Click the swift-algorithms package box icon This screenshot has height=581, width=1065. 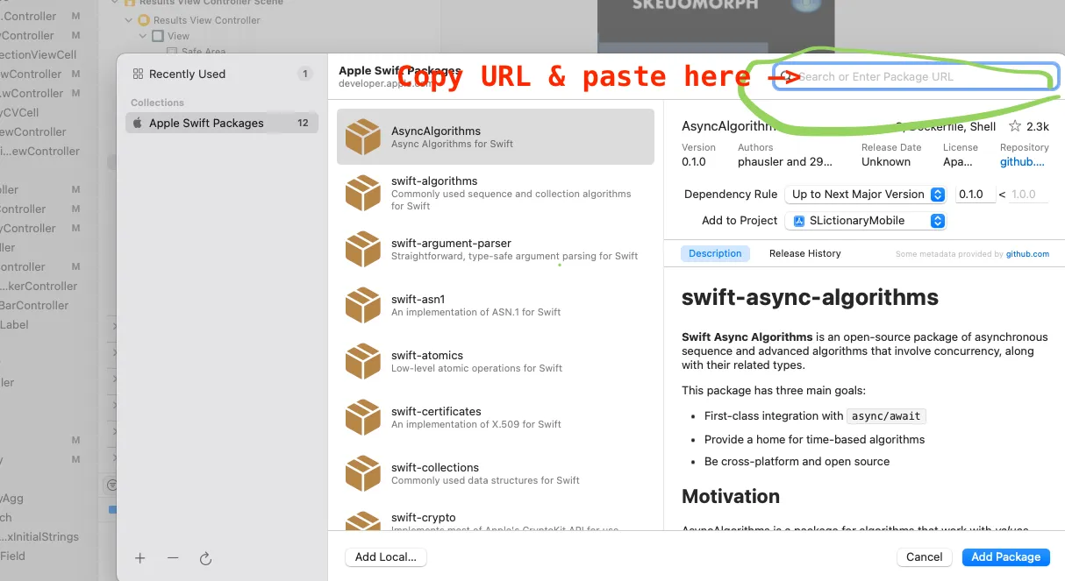(x=362, y=193)
